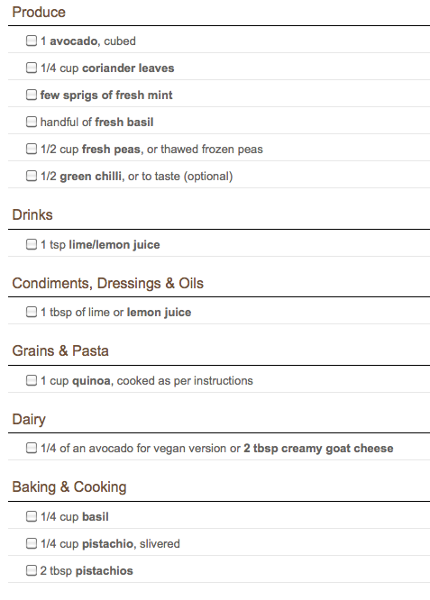Tick the 1/4 cup basil checkbox
The image size is (430, 600).
click(32, 516)
